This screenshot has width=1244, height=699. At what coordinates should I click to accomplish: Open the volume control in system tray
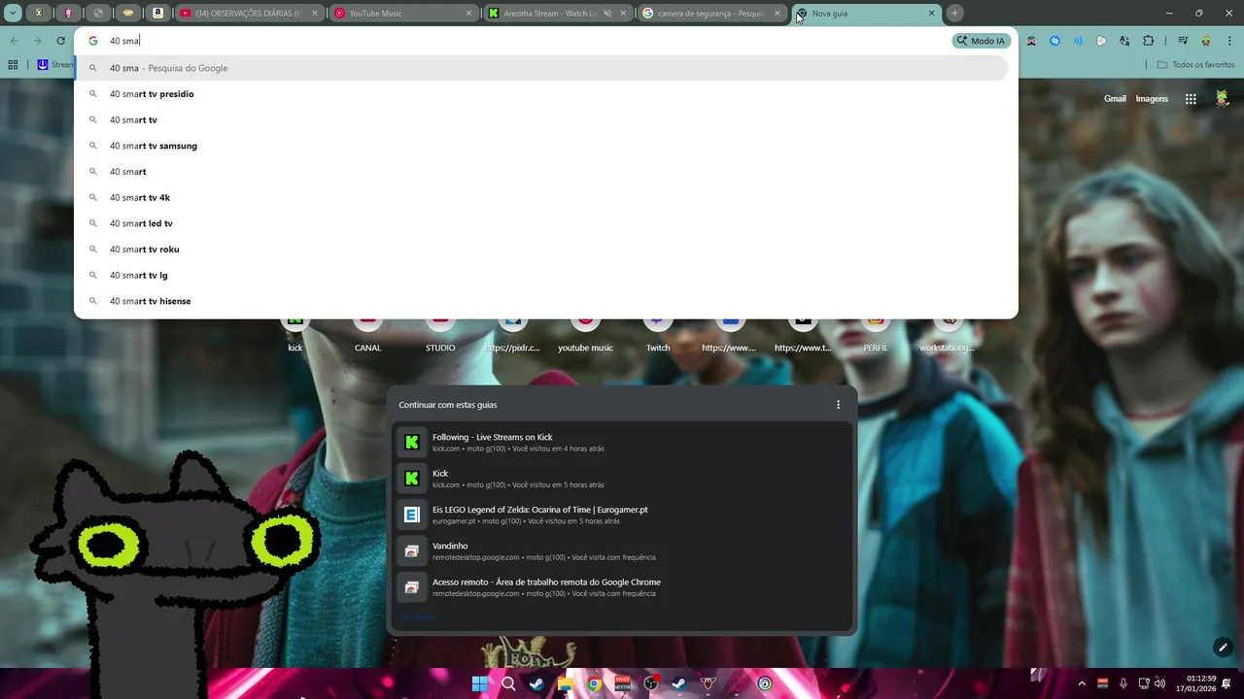1159,683
